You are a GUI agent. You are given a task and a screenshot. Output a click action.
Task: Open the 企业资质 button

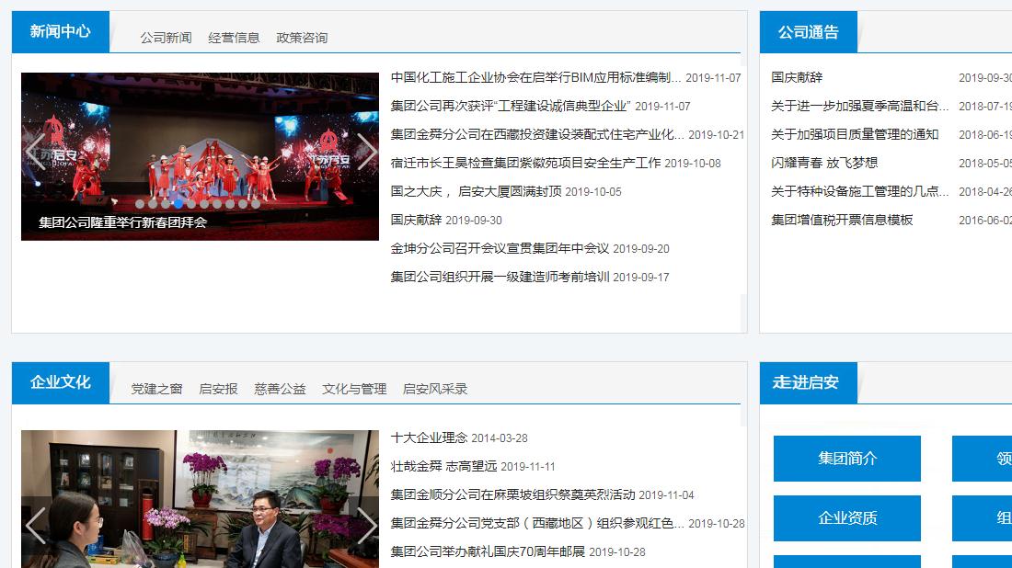(846, 517)
